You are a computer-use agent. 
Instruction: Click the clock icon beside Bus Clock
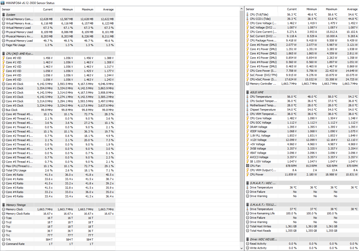pos(4,110)
